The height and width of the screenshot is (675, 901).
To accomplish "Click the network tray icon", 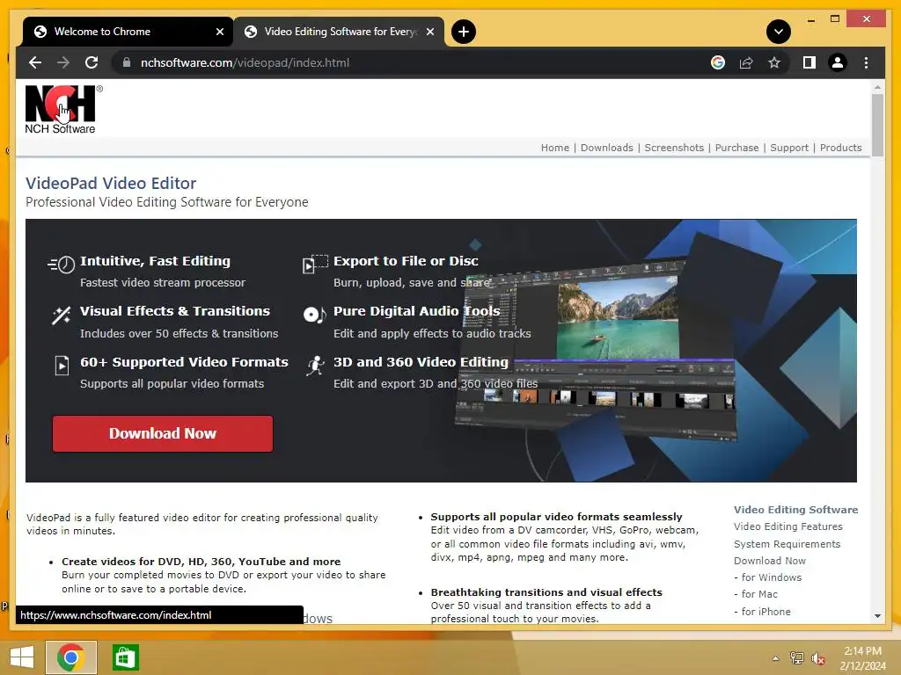I will pos(796,657).
